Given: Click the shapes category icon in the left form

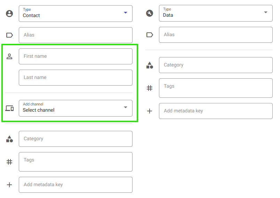Looking at the screenshot, I should tap(9, 139).
